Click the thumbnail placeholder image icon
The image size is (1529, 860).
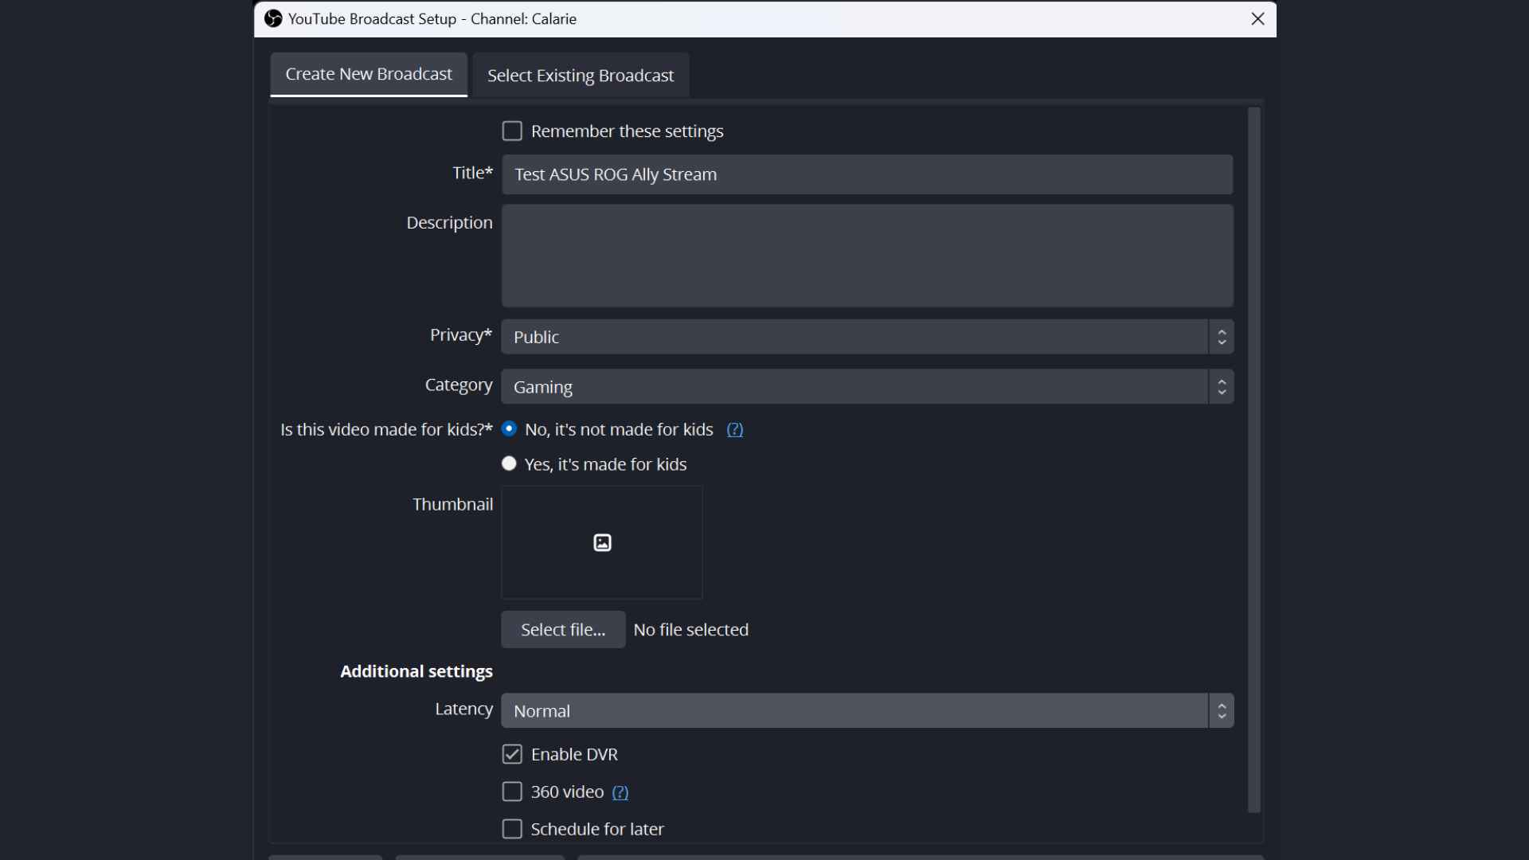(602, 542)
